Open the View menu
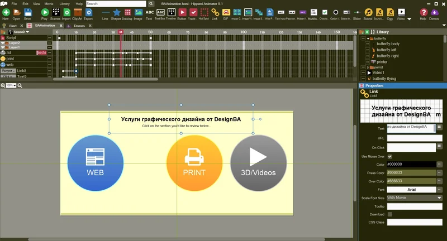The height and width of the screenshot is (241, 447). (36, 4)
